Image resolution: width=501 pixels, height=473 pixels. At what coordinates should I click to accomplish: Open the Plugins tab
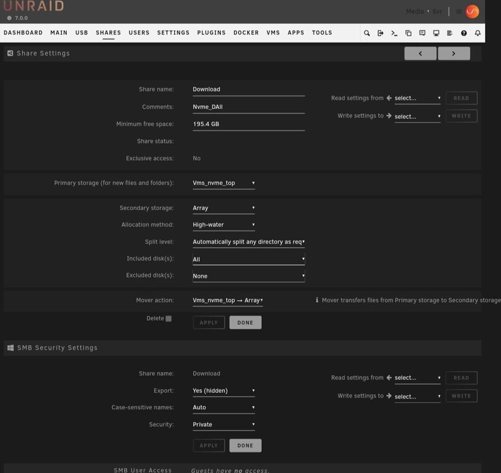[x=211, y=33]
